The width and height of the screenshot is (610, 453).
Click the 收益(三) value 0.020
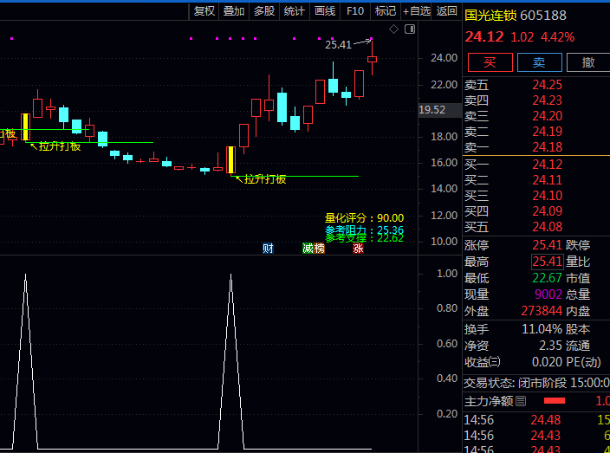(548, 362)
